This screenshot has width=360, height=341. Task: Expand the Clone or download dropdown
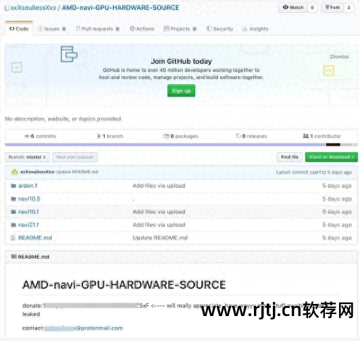[x=332, y=157]
